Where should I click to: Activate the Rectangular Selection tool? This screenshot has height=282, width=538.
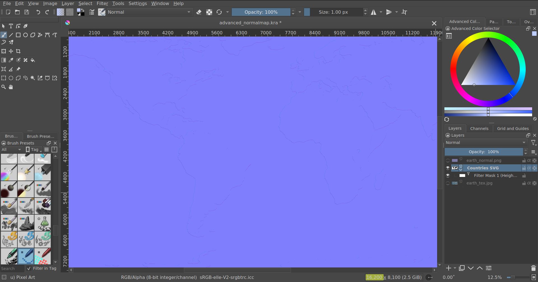[x=4, y=78]
